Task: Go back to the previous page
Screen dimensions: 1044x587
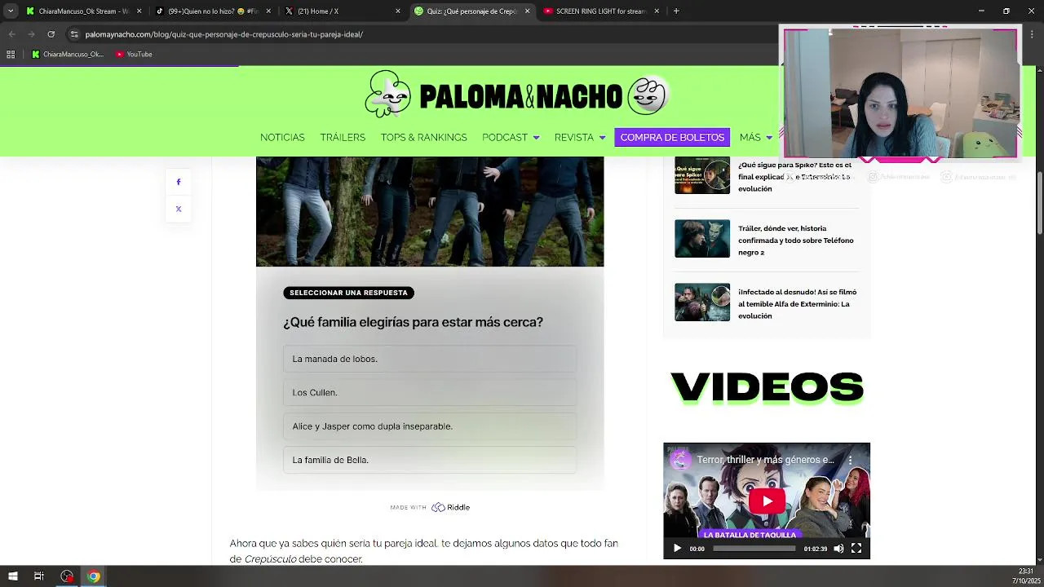Action: pos(11,34)
